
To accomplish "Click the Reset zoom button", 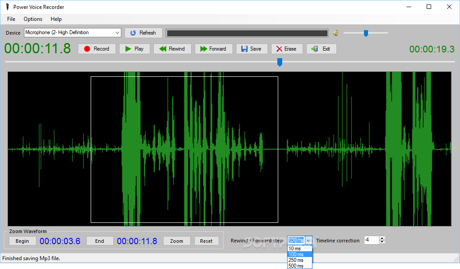I will (206, 241).
